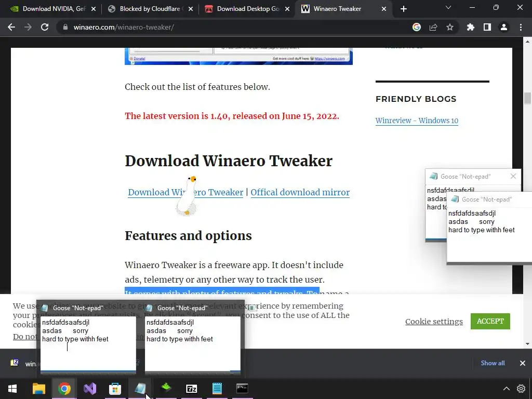Open the Windows Start menu
The height and width of the screenshot is (399, 532).
(x=12, y=389)
